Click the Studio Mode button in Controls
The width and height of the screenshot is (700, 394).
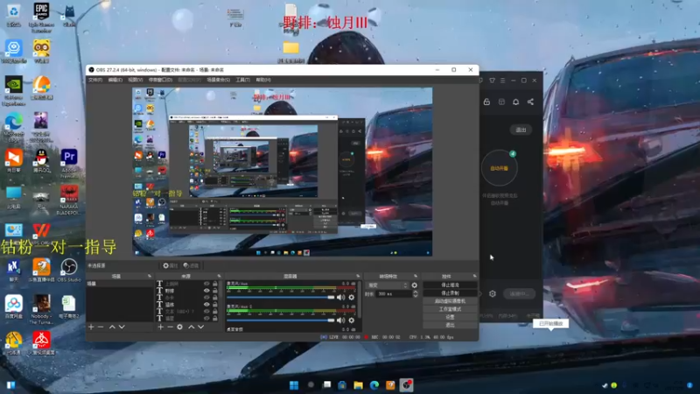coord(450,309)
